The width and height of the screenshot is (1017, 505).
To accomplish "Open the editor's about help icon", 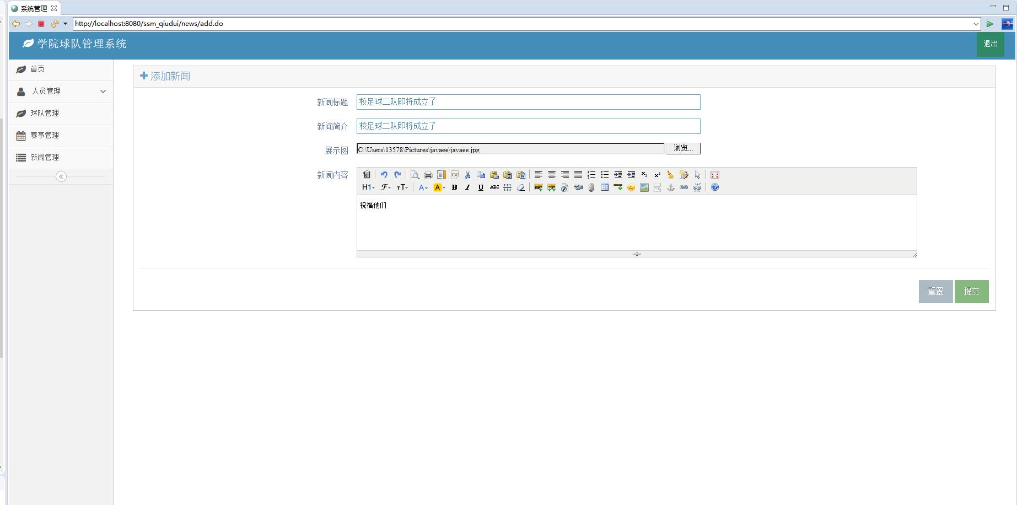I will pos(715,187).
